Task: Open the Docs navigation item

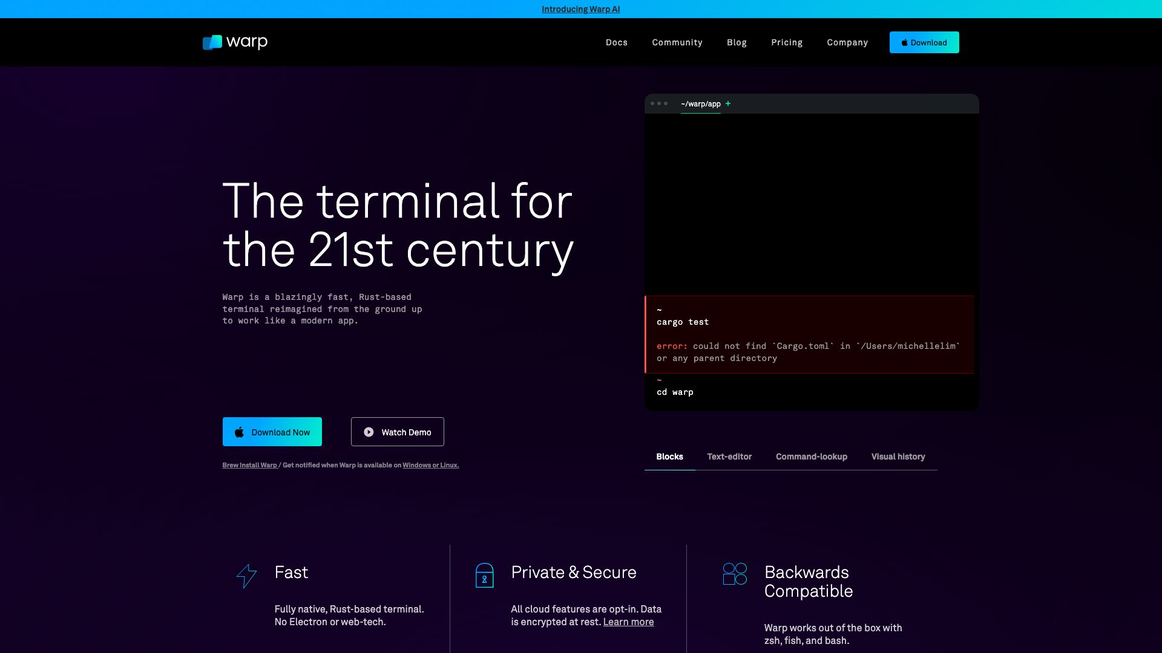Action: [616, 42]
